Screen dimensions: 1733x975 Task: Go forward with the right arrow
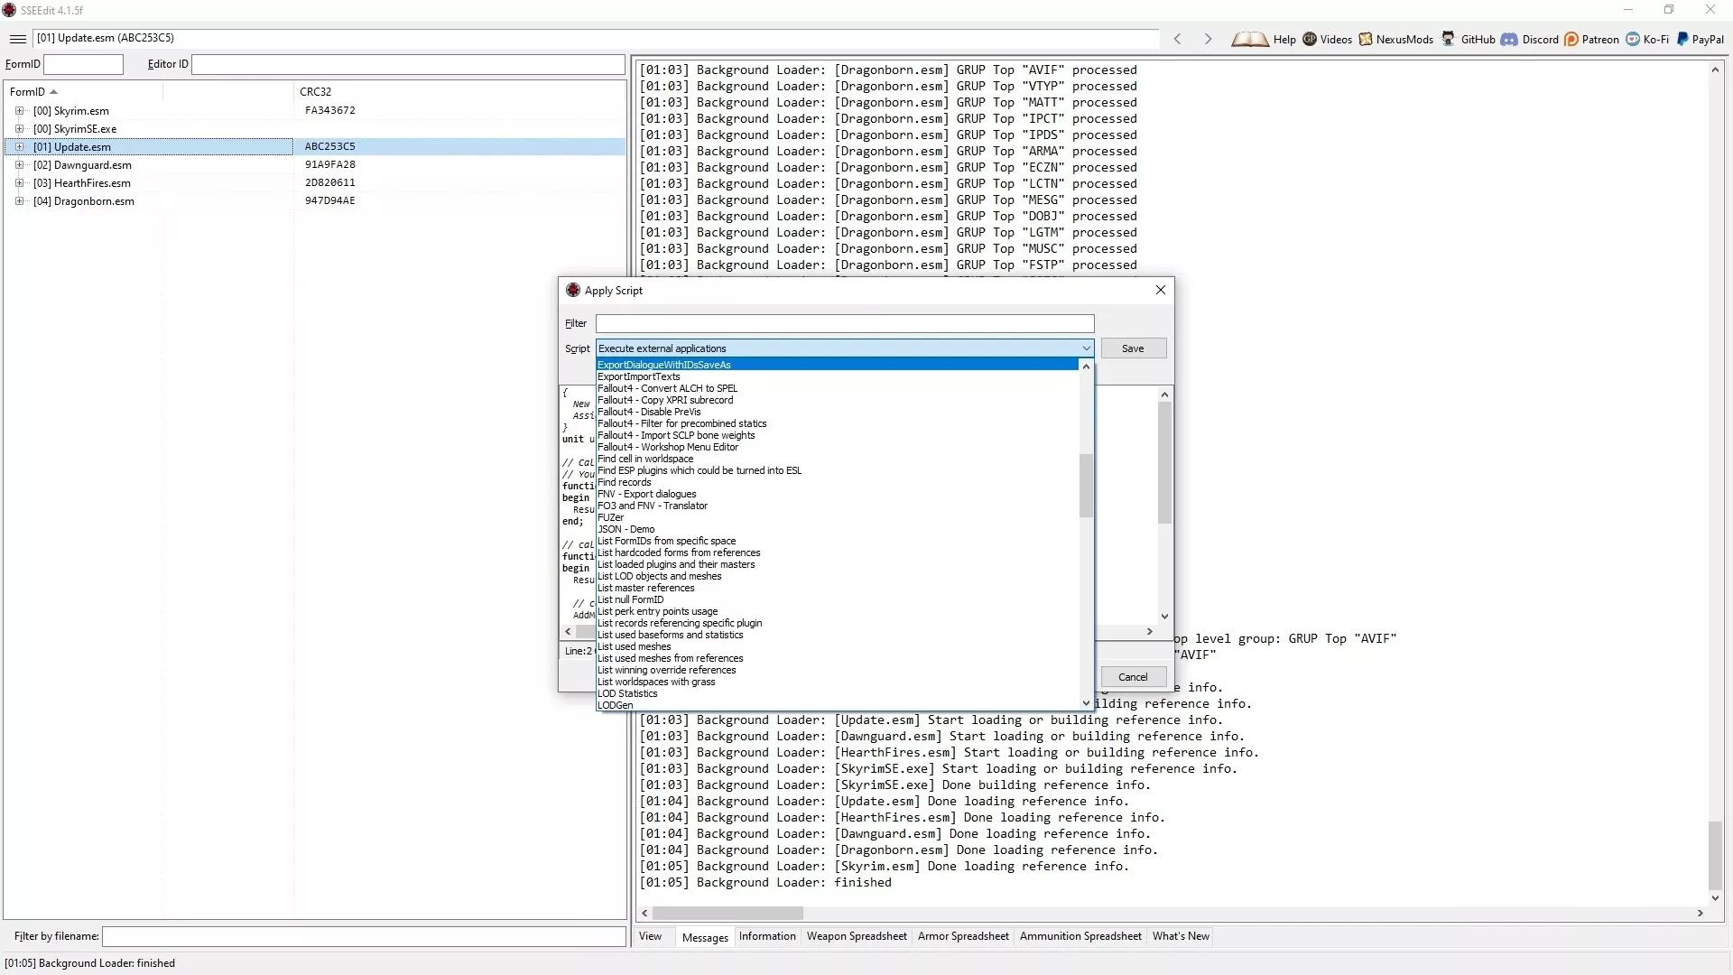[1208, 39]
